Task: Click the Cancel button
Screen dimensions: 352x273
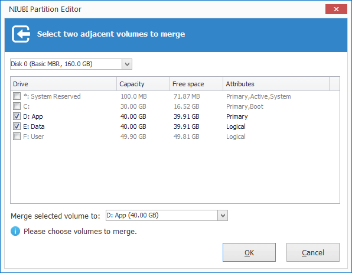Action: (313, 252)
